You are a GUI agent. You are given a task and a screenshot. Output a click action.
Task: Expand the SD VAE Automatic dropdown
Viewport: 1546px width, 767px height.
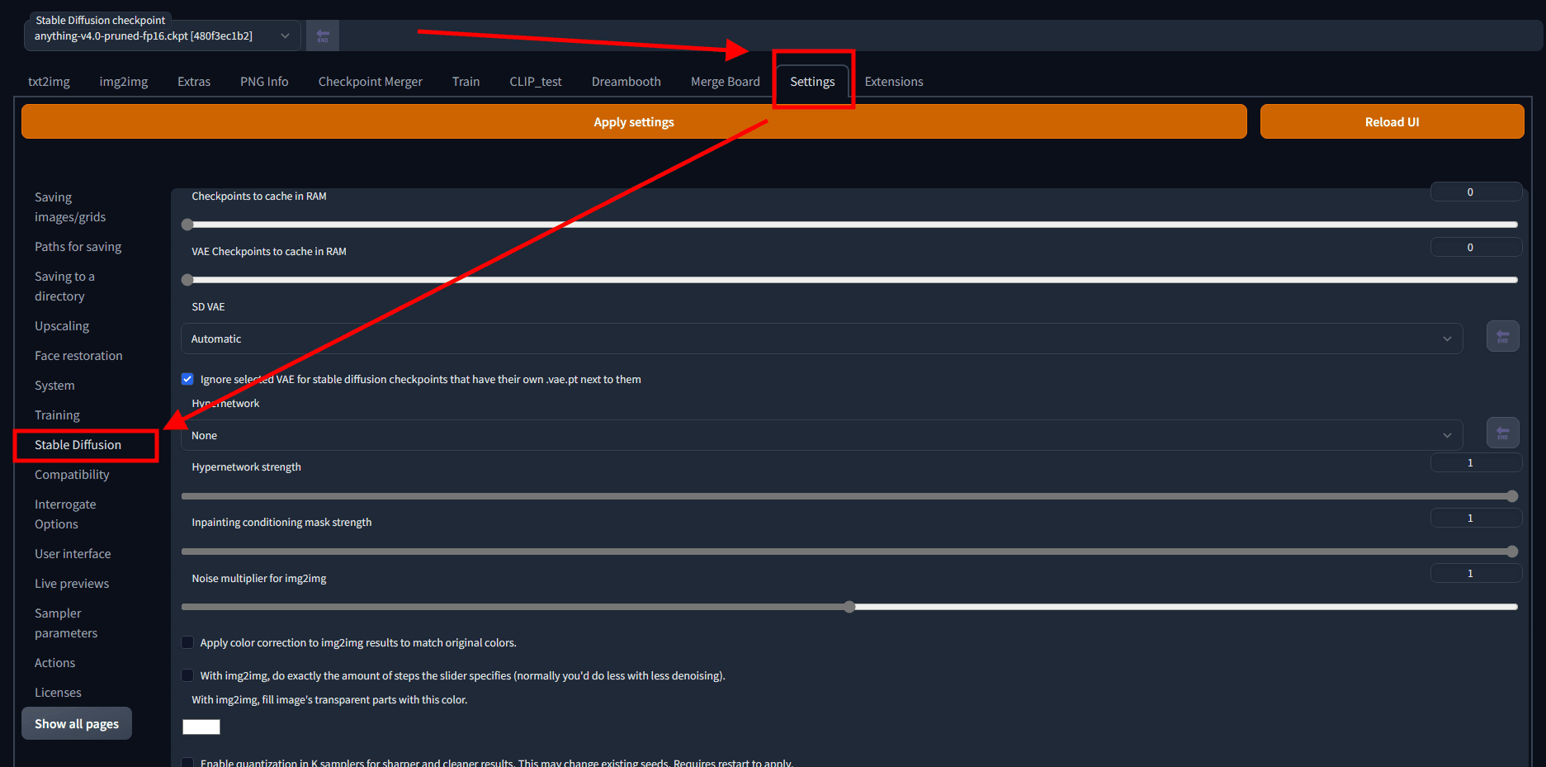[x=821, y=339]
